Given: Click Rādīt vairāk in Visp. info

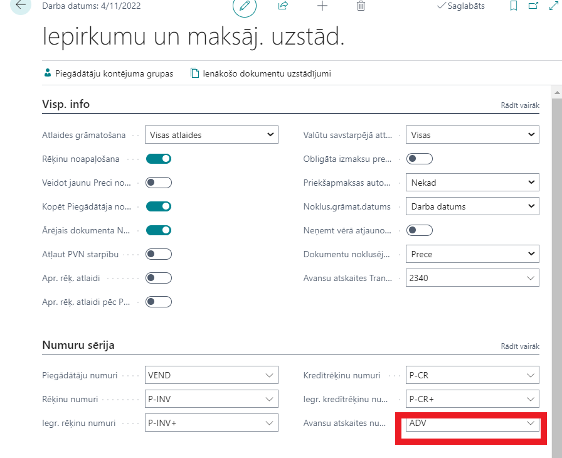Looking at the screenshot, I should click(x=519, y=105).
